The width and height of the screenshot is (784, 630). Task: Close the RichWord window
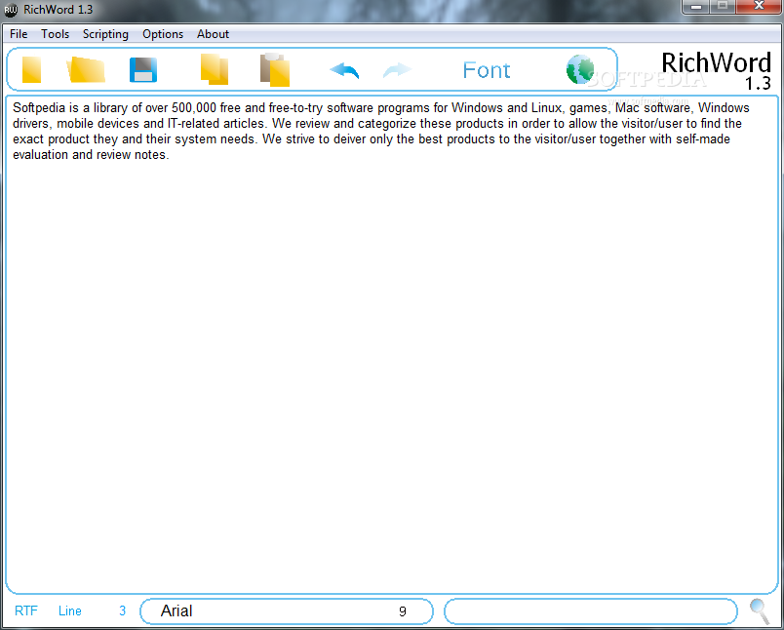tap(759, 7)
